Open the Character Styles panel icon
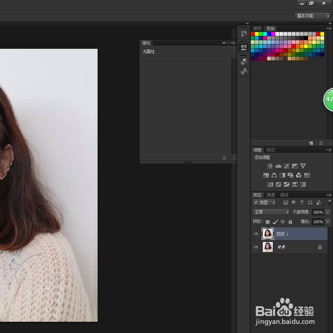Viewport: 333px width, 333px height. point(244,71)
